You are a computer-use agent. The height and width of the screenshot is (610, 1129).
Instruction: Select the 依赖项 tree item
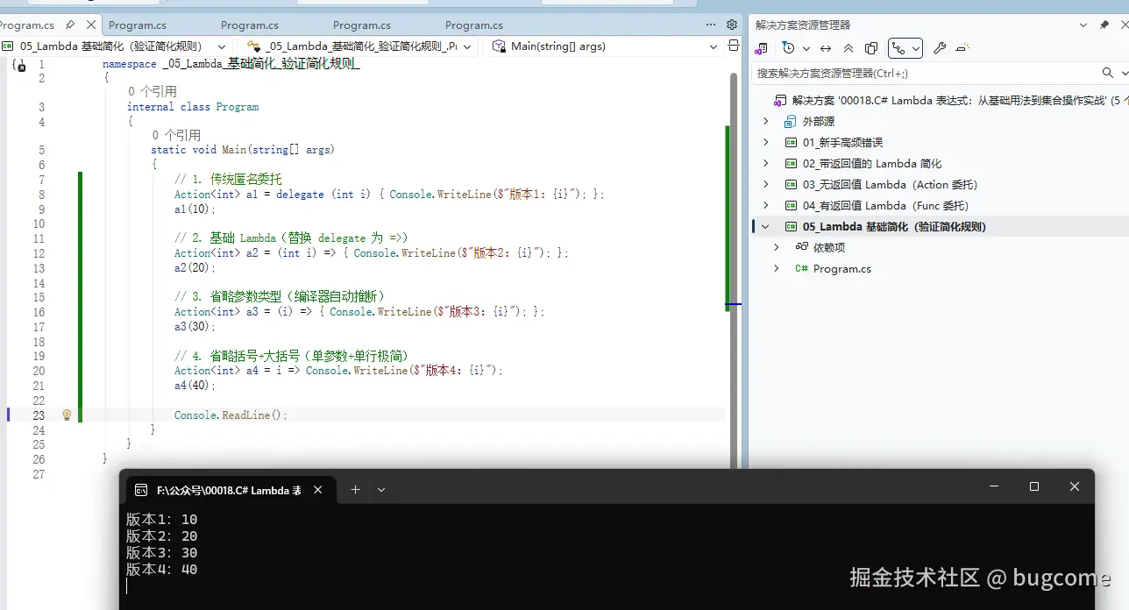pyautogui.click(x=829, y=247)
